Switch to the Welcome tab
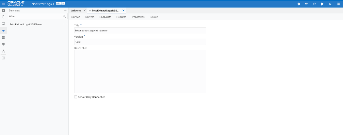The width and height of the screenshot is (343, 135). 76,10
